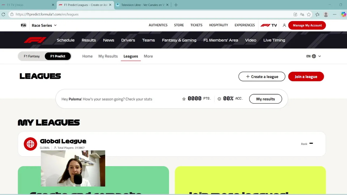The width and height of the screenshot is (347, 195).
Task: Click the lock icon in address bar
Action: [12, 14]
